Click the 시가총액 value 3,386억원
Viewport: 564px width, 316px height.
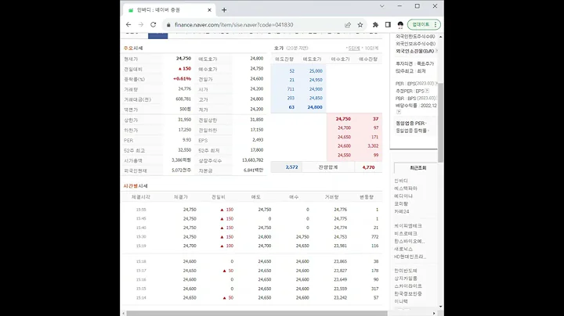[181, 160]
